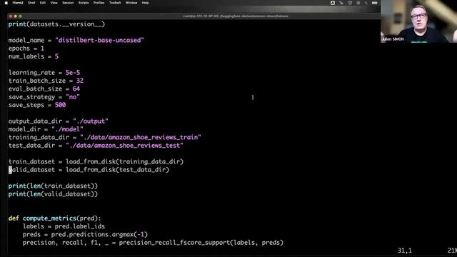The height and width of the screenshot is (257, 457).
Task: Open the Shell menu
Action: coord(31,3)
